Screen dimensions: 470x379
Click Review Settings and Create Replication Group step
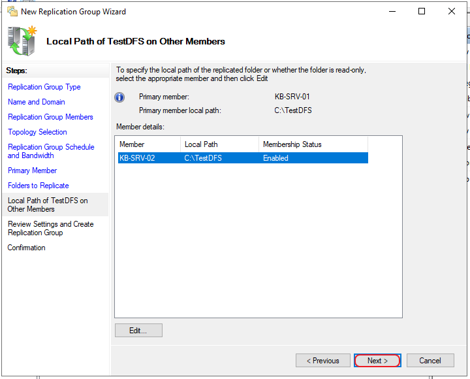tap(51, 228)
